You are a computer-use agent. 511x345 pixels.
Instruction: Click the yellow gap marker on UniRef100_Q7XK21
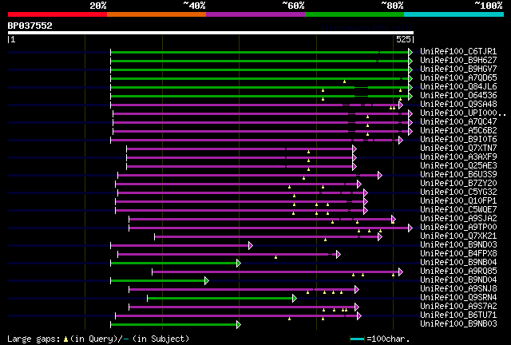(325, 240)
